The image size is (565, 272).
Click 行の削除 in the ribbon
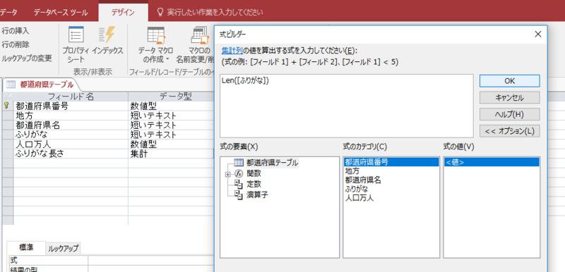[x=15, y=44]
